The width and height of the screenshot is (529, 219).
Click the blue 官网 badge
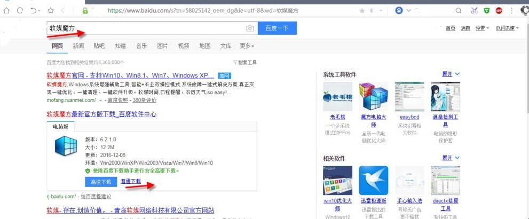pos(224,75)
